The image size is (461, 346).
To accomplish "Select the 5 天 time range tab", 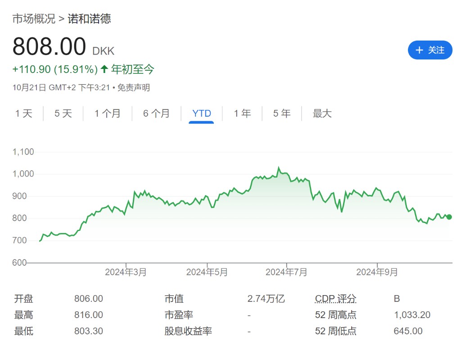I will point(63,113).
